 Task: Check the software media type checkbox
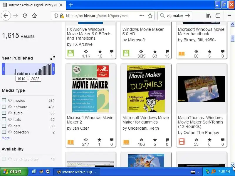point(4,106)
